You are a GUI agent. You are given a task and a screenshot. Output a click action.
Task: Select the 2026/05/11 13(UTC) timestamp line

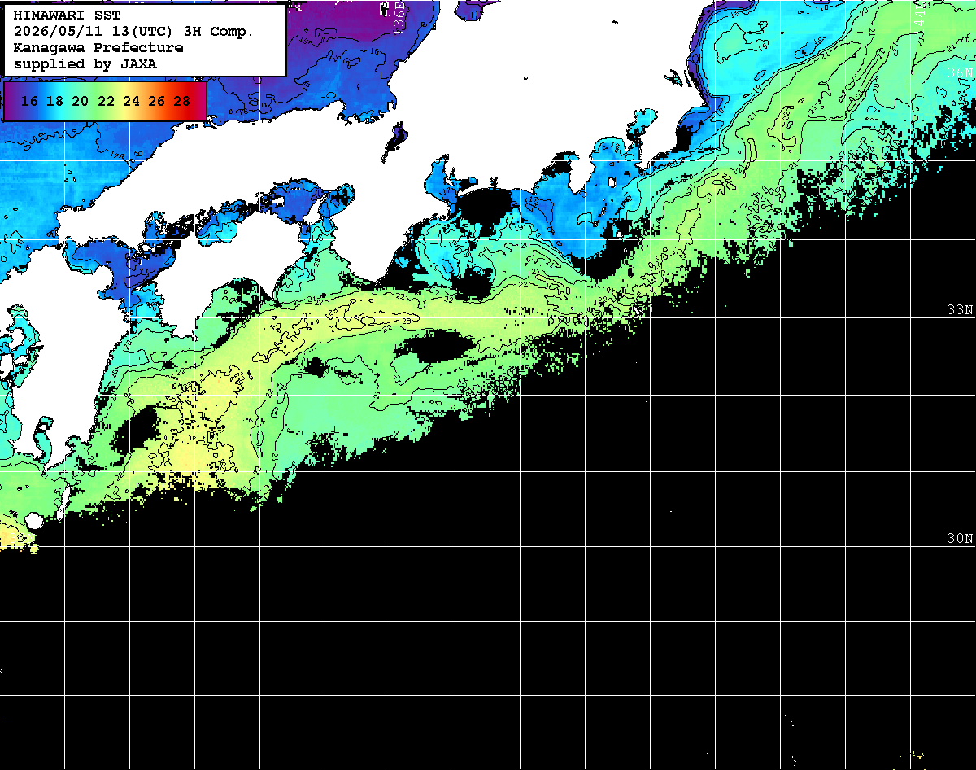click(x=134, y=32)
